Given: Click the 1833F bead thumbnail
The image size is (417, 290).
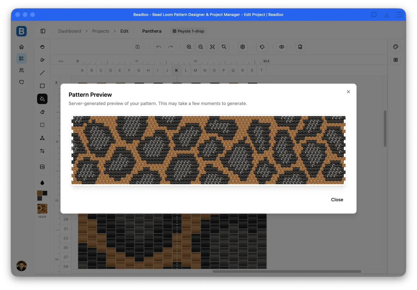Looking at the screenshot, I should [42, 209].
